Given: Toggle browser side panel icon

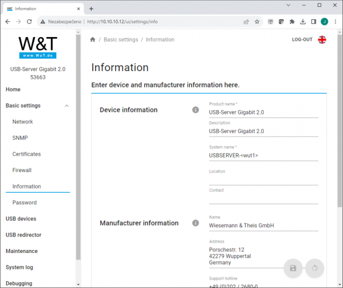Looking at the screenshot, I should (x=313, y=22).
